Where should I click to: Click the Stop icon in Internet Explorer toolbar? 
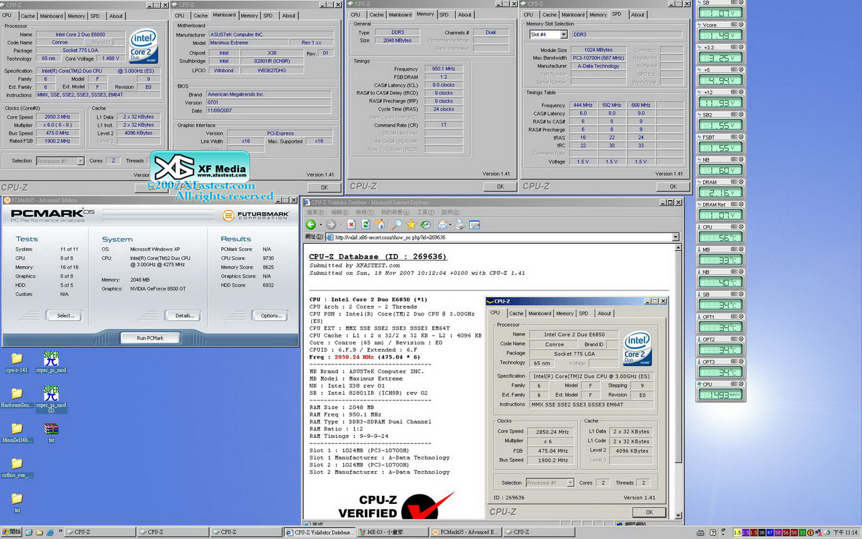(x=351, y=224)
